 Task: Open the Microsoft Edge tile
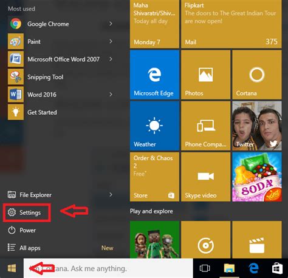[x=154, y=75]
